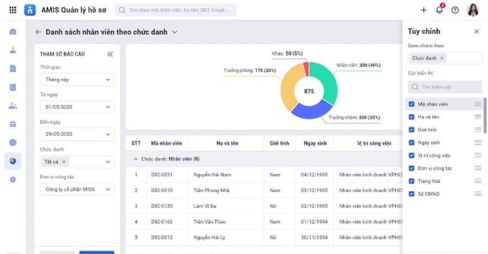Open the report title dropdown chevron
Viewport: 488px width, 254px height.
(x=175, y=32)
